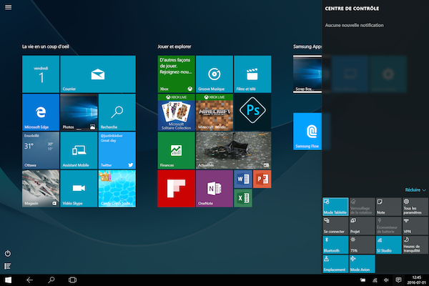
Task: Open the power options button
Action: [8, 253]
